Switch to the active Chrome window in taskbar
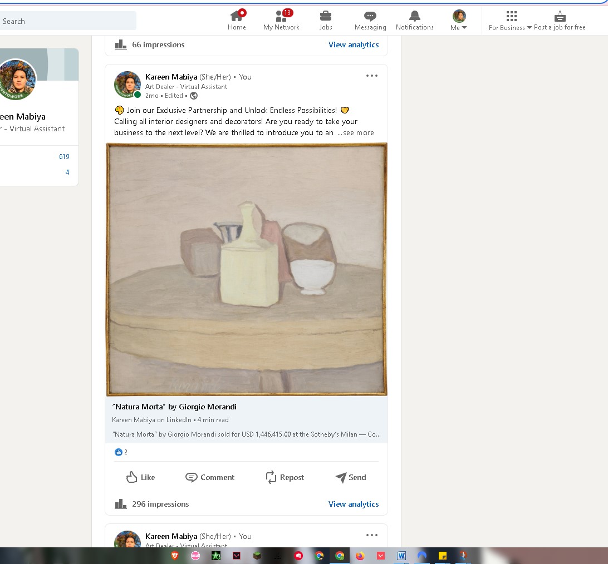 pos(340,556)
